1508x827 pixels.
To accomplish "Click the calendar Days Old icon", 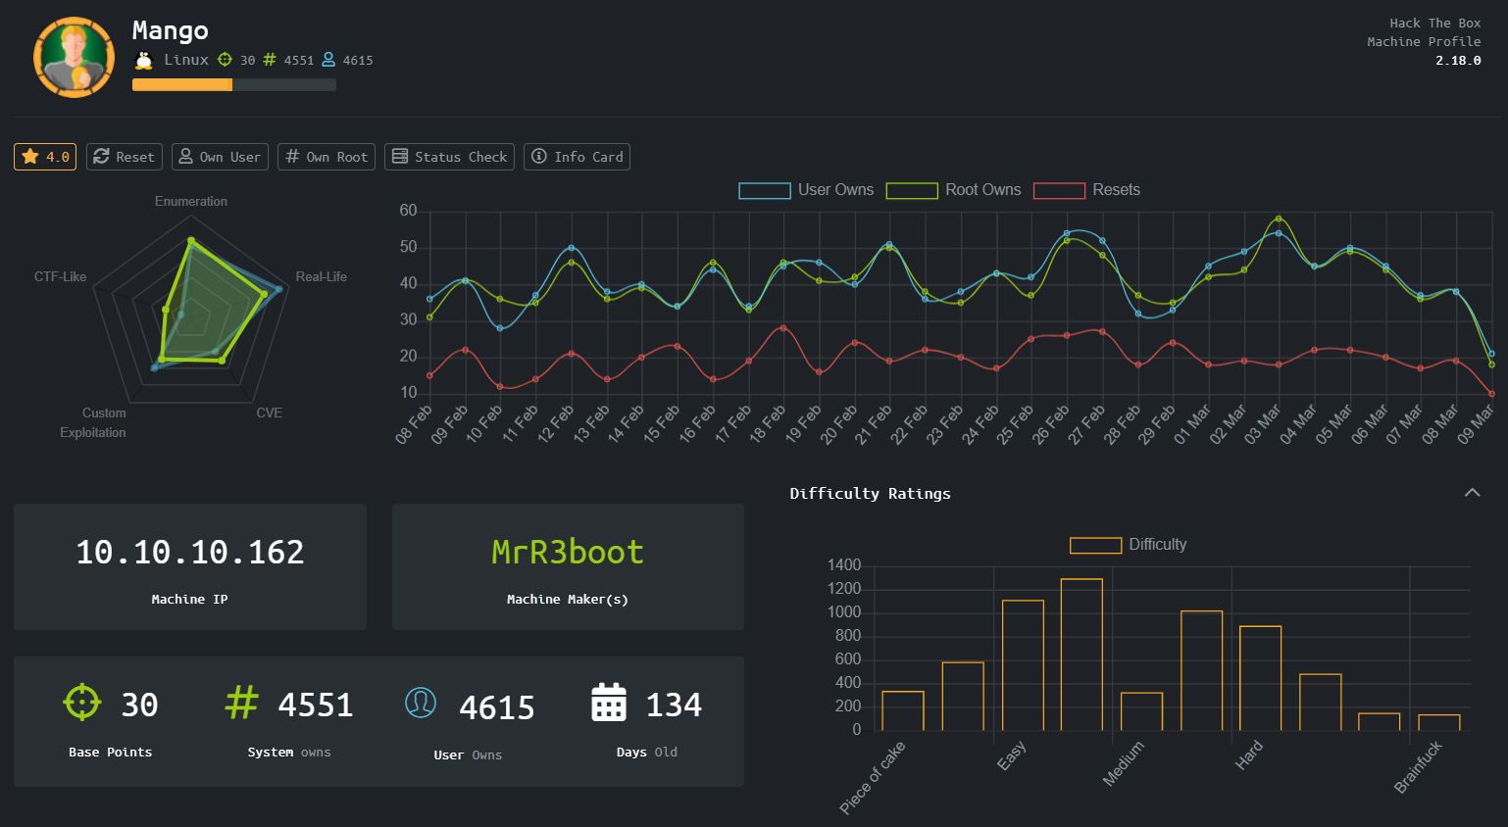I will [609, 702].
